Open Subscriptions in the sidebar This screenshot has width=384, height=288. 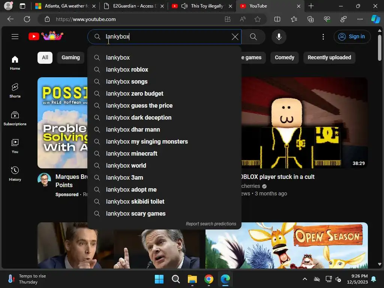pyautogui.click(x=15, y=118)
